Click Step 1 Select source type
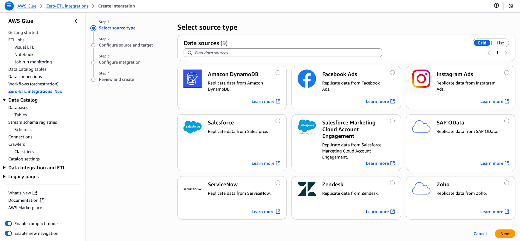 click(117, 28)
